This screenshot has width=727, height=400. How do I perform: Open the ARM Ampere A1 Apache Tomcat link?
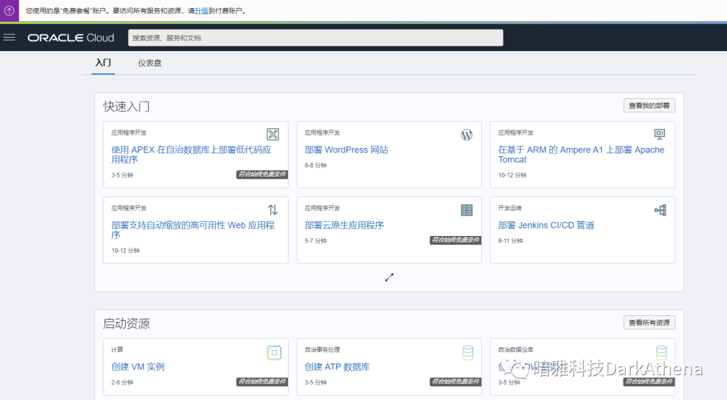pyautogui.click(x=581, y=155)
